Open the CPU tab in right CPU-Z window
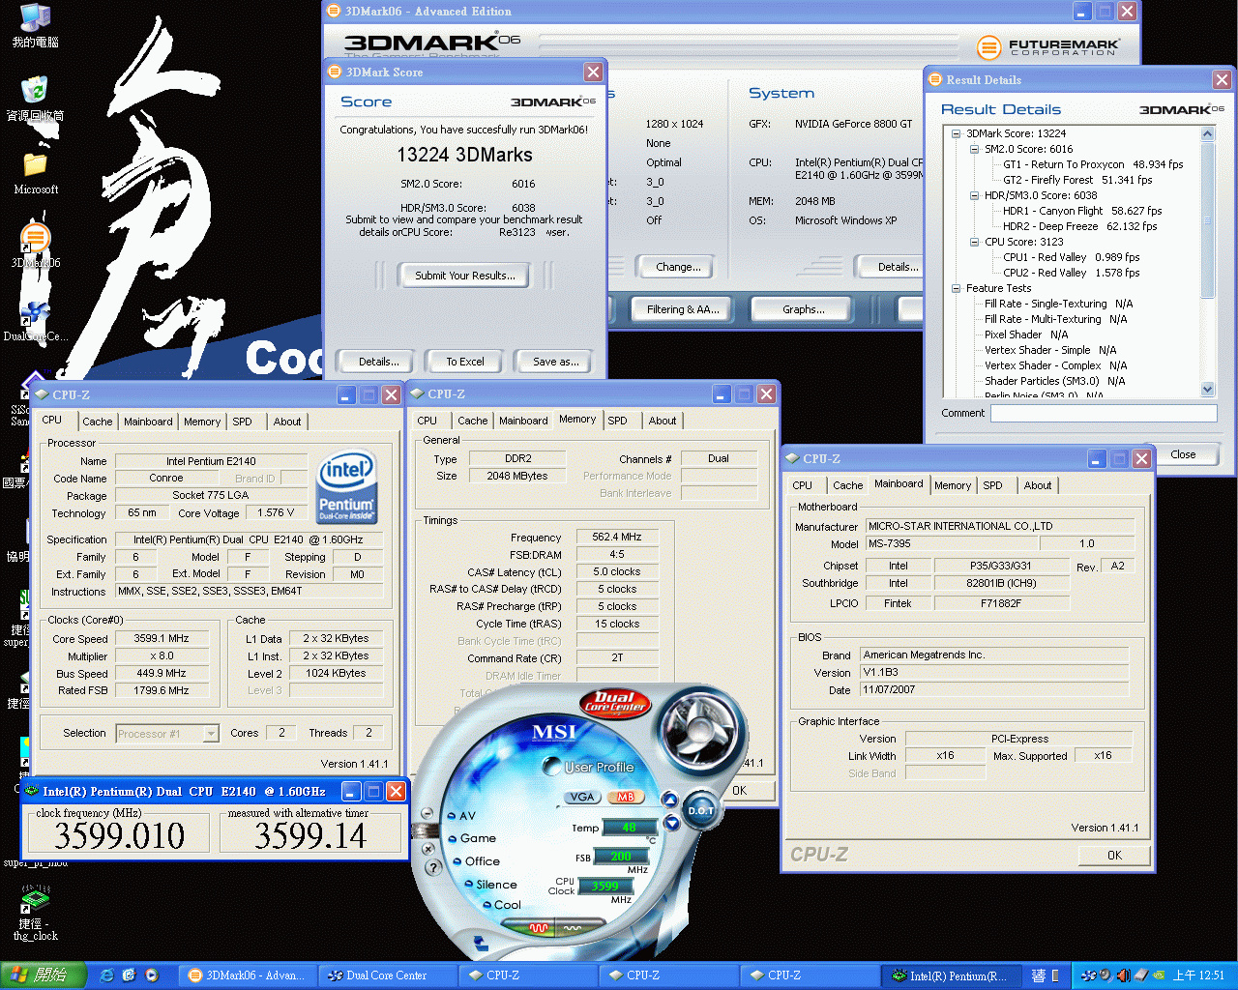 [802, 485]
